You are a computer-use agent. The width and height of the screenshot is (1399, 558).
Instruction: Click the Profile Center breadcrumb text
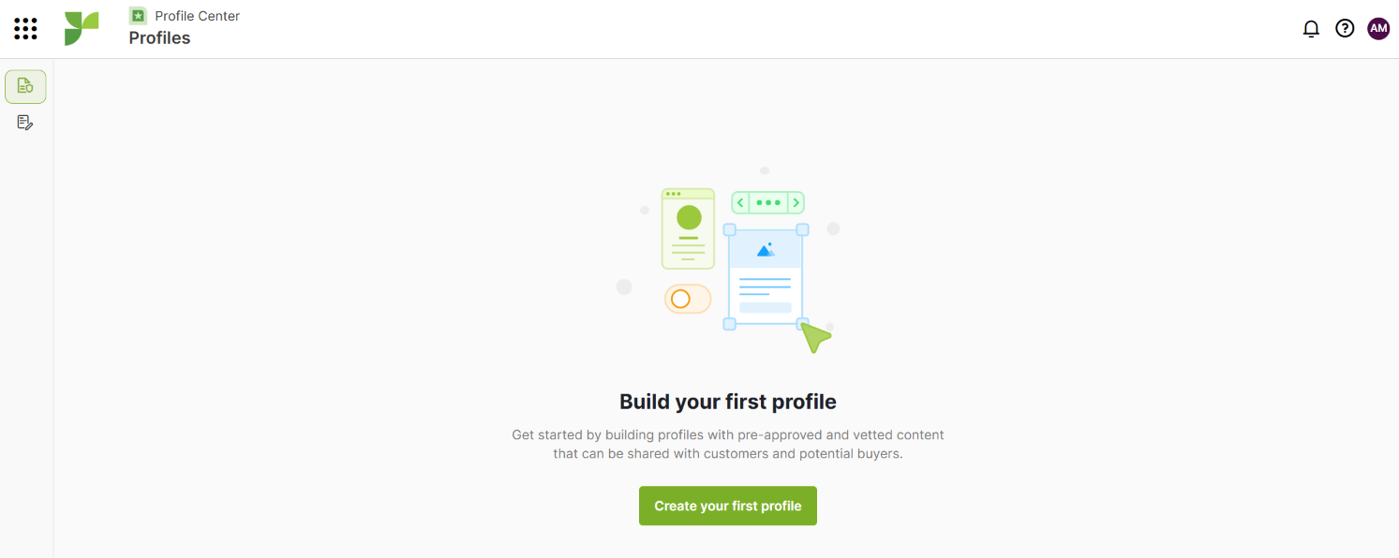(198, 16)
